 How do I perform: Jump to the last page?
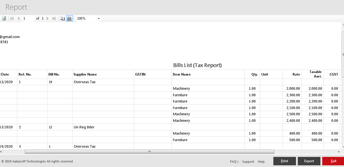click(x=54, y=18)
